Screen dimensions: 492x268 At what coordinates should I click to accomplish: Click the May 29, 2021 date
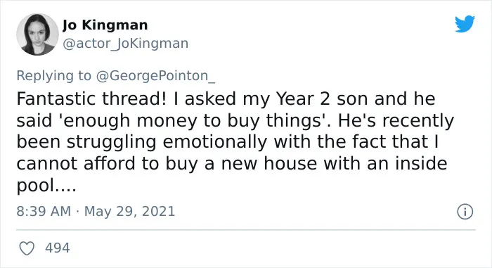129,211
